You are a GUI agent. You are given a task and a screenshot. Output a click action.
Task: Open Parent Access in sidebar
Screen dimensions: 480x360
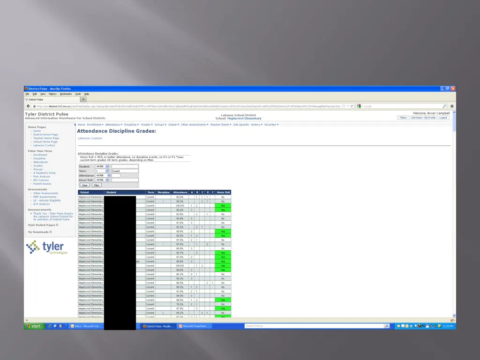[x=42, y=184]
